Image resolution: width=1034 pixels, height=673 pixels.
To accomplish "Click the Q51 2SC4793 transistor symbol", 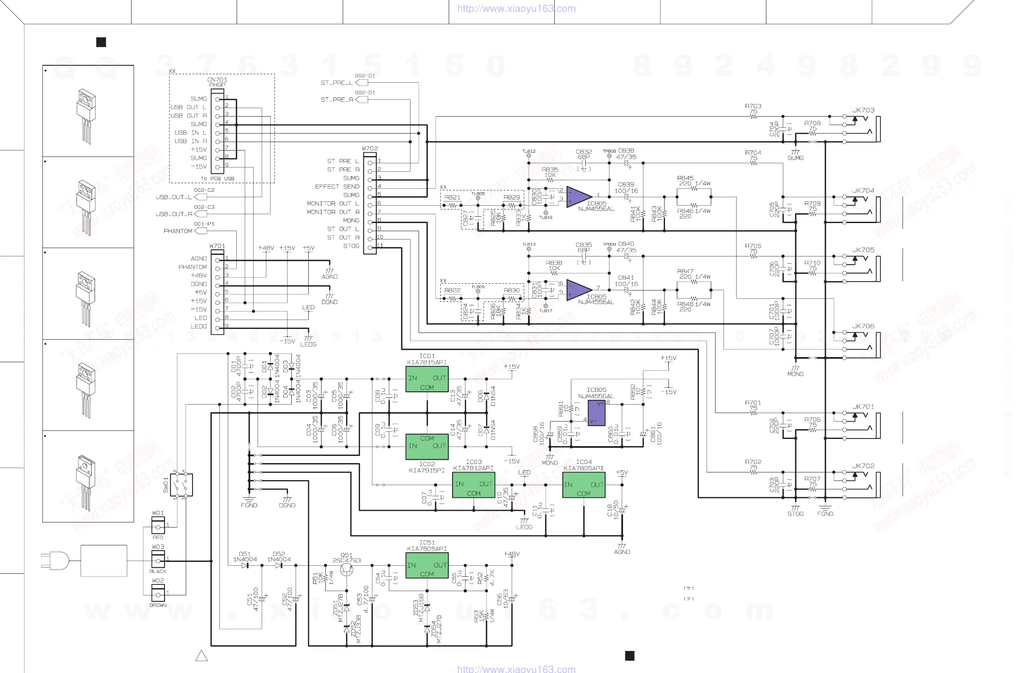I will tap(346, 570).
